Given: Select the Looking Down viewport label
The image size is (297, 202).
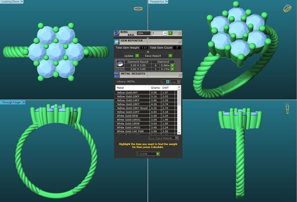Looking at the screenshot, I should pyautogui.click(x=11, y=2).
